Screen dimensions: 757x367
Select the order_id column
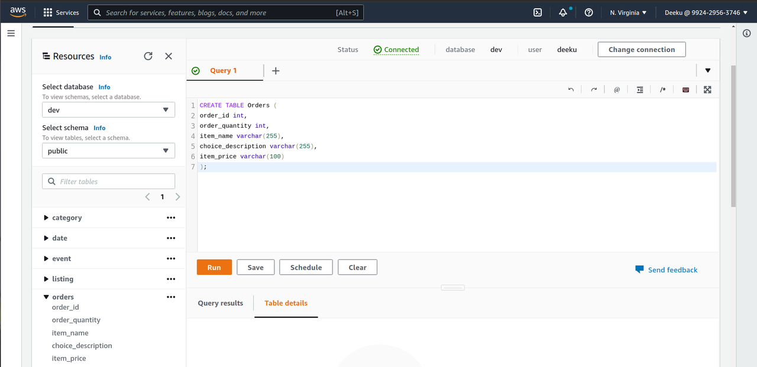point(65,307)
